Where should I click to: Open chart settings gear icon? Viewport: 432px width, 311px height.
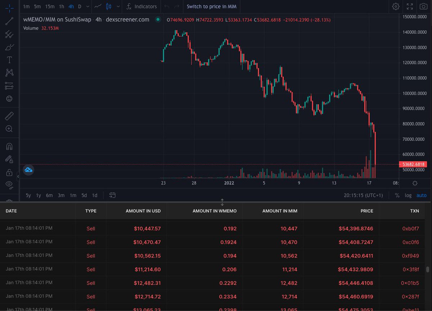click(396, 6)
